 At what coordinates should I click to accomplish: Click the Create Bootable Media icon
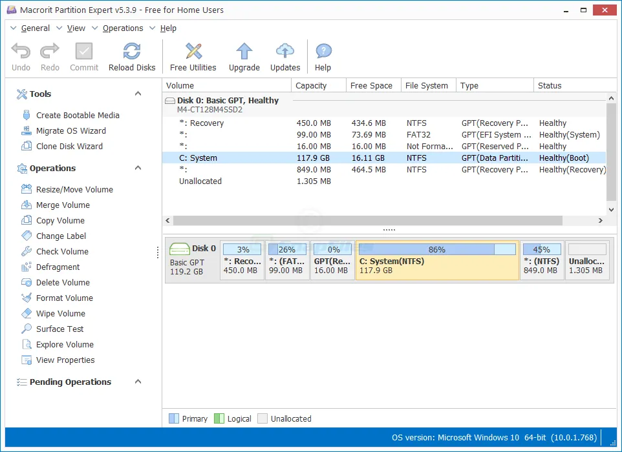(26, 116)
